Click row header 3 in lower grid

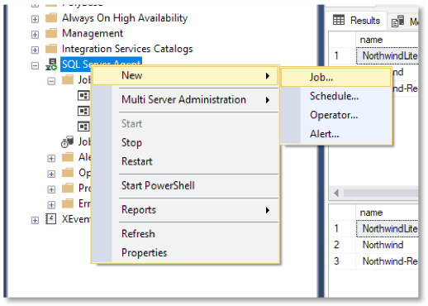coord(342,261)
